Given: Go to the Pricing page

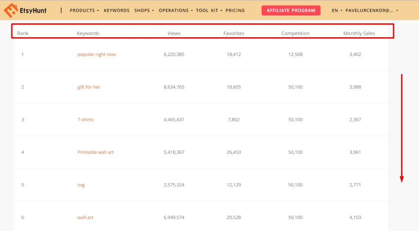Looking at the screenshot, I should [x=235, y=11].
